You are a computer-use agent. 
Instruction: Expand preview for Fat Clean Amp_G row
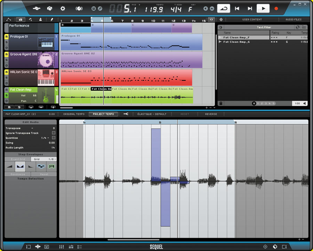(x=220, y=42)
